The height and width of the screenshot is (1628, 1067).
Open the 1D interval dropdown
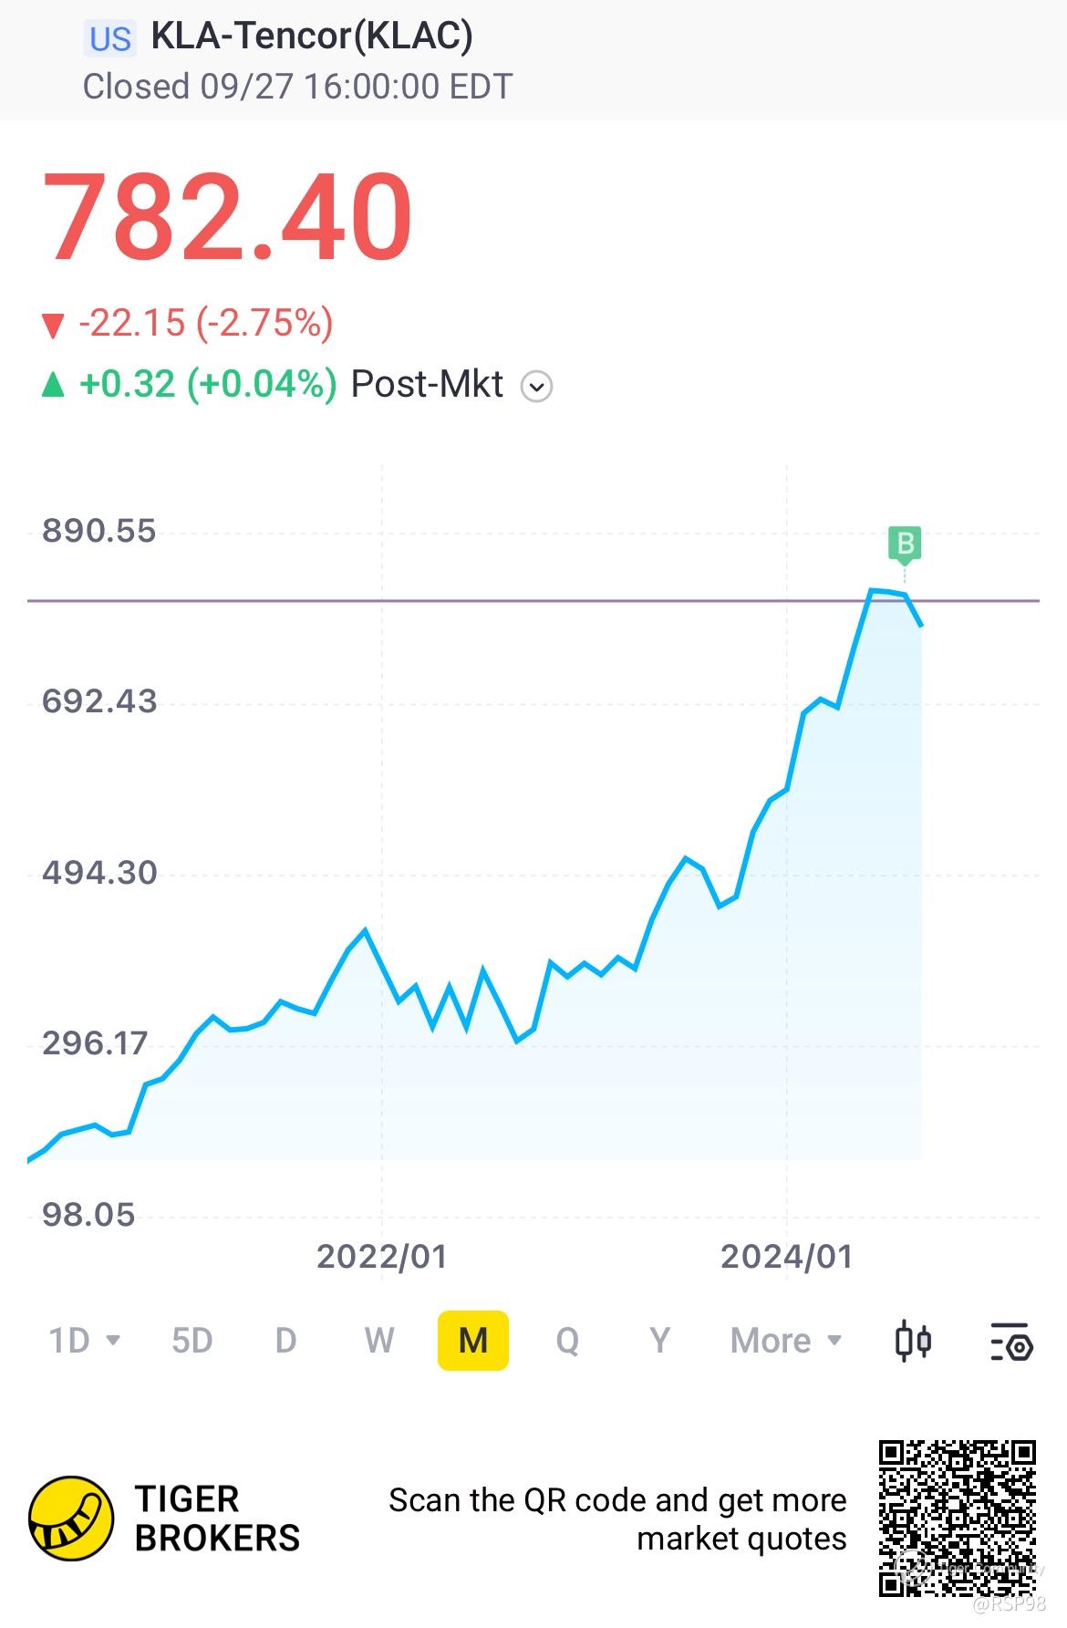(x=84, y=1341)
